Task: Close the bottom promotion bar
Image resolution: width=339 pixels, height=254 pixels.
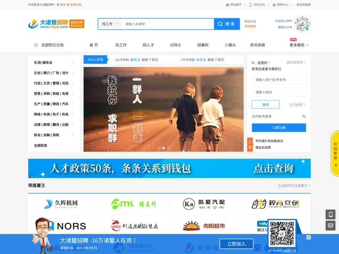Action: pyautogui.click(x=308, y=238)
